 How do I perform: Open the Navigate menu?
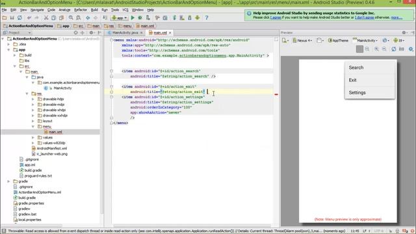click(x=37, y=10)
